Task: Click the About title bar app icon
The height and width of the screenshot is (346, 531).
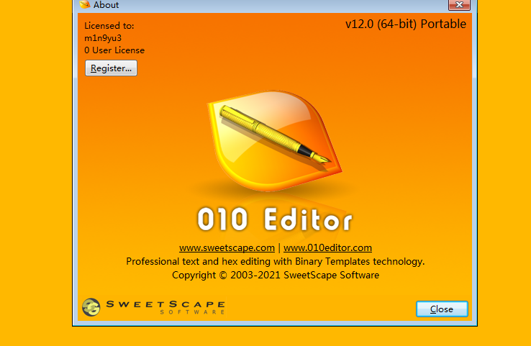Action: coord(85,4)
